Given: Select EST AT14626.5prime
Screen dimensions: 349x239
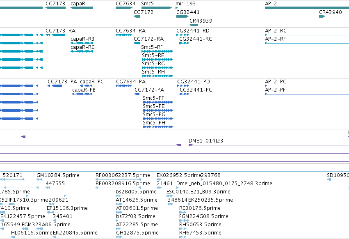Looking at the screenshot, I should (119, 204).
